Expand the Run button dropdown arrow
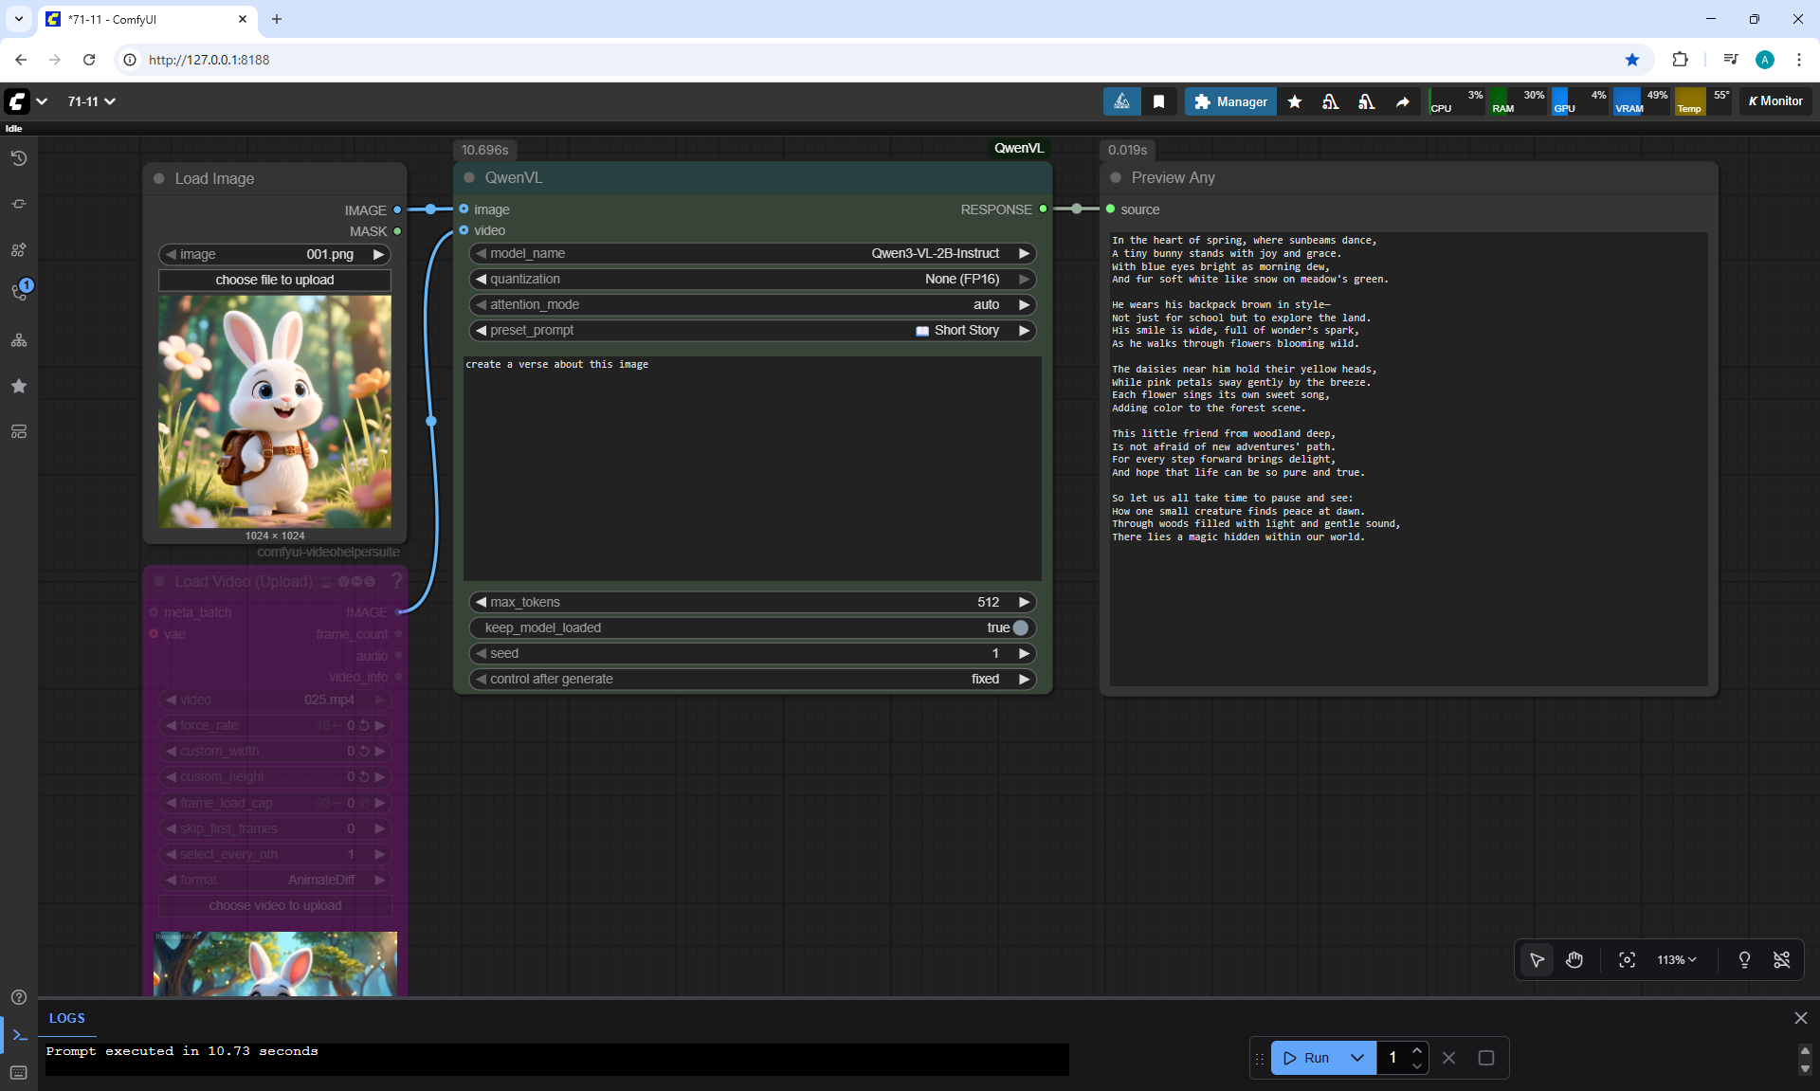1820x1091 pixels. pyautogui.click(x=1357, y=1058)
